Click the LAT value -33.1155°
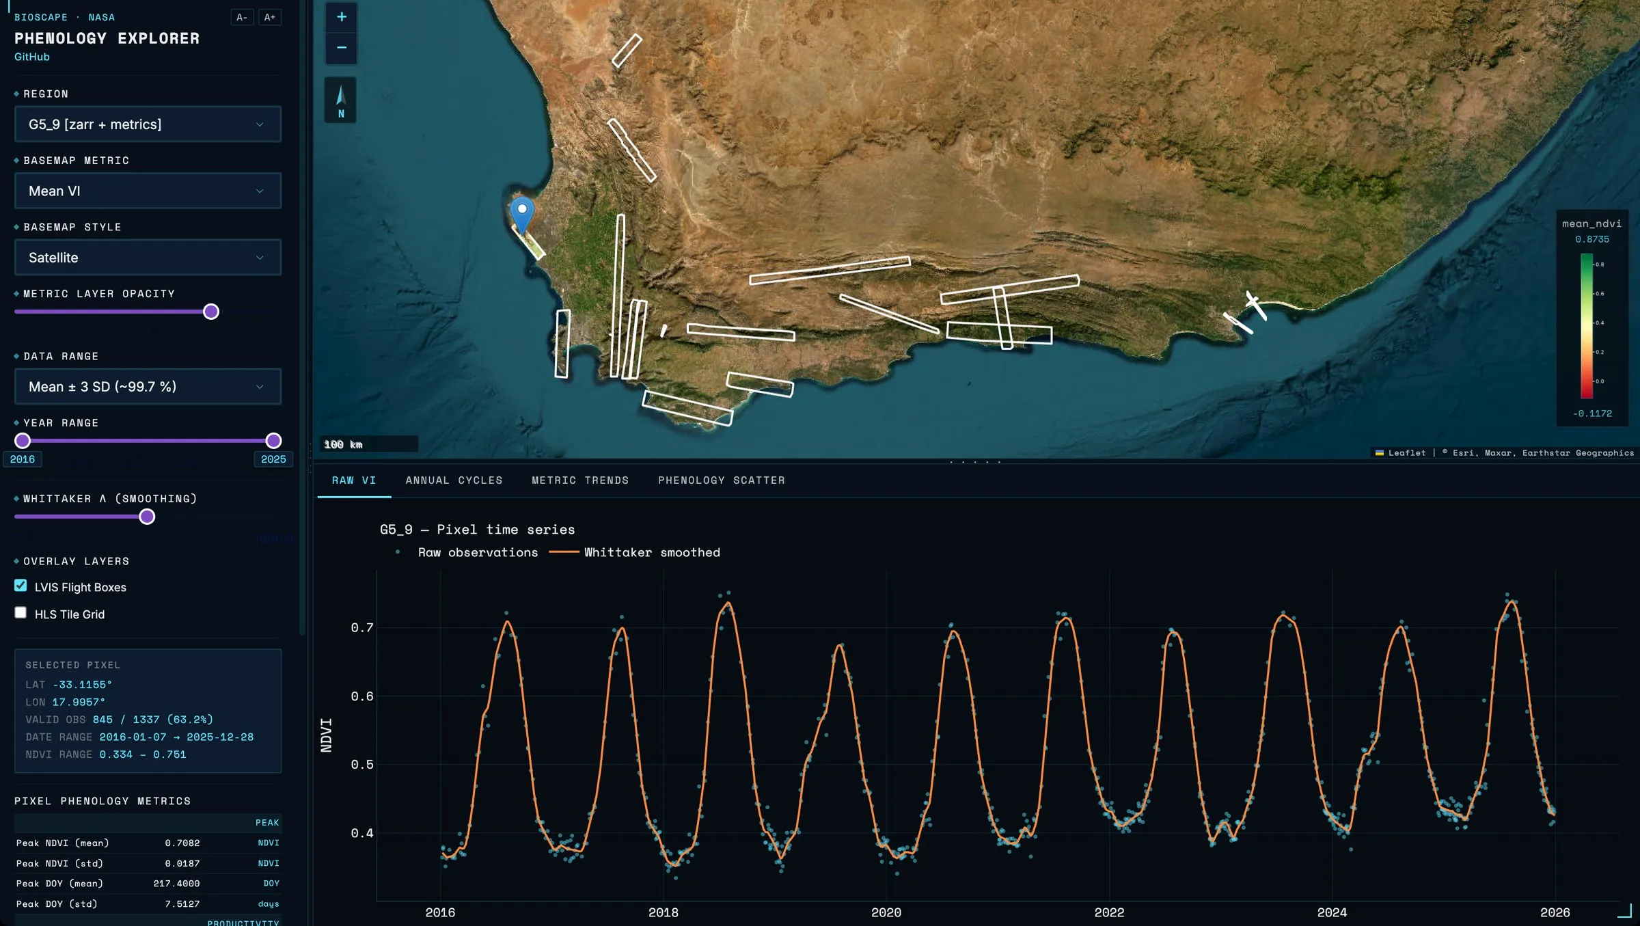 coord(82,685)
